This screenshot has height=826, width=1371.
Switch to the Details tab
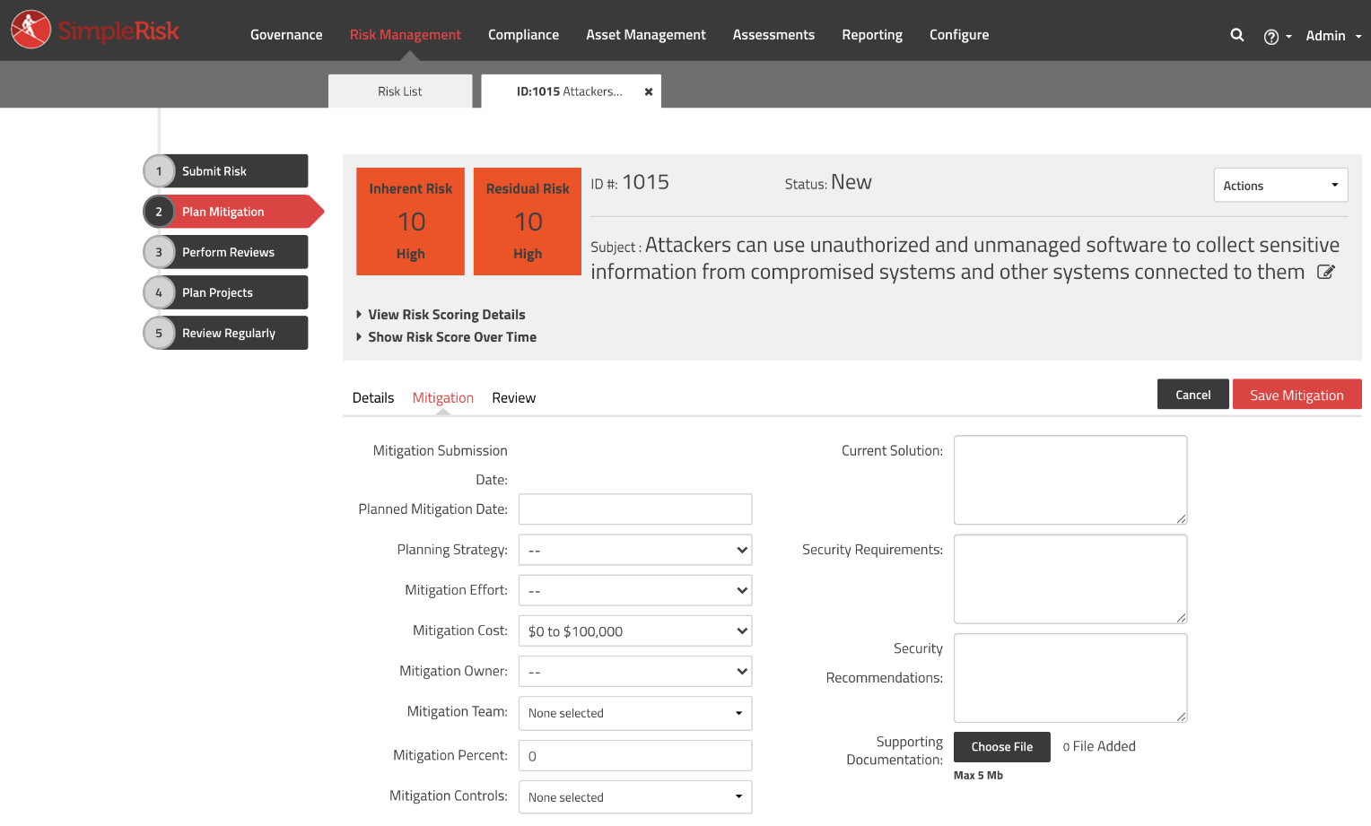point(373,397)
